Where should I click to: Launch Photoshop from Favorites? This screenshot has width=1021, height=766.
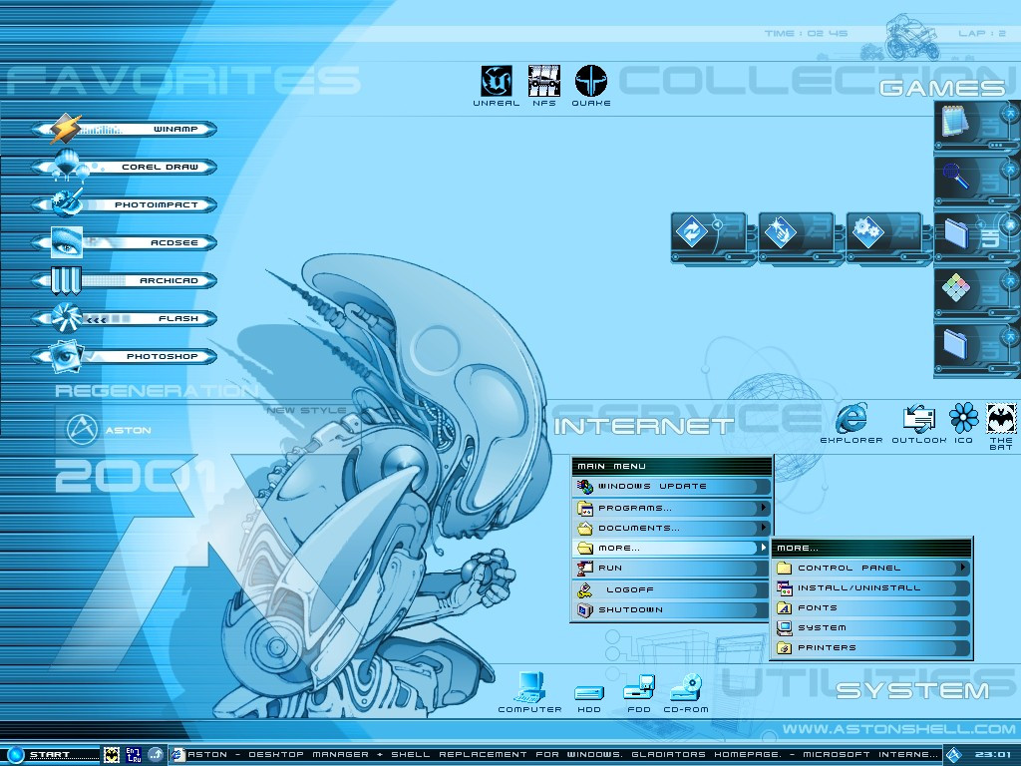(125, 356)
